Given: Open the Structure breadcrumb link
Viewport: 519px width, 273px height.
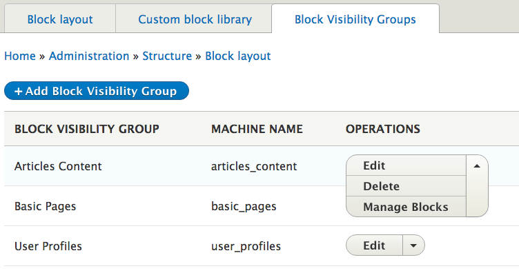Looking at the screenshot, I should (x=167, y=56).
